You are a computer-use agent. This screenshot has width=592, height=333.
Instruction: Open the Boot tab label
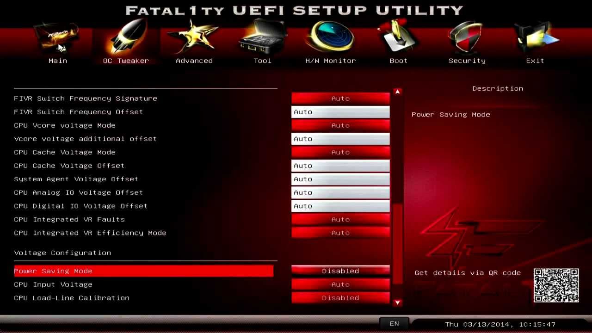[399, 61]
